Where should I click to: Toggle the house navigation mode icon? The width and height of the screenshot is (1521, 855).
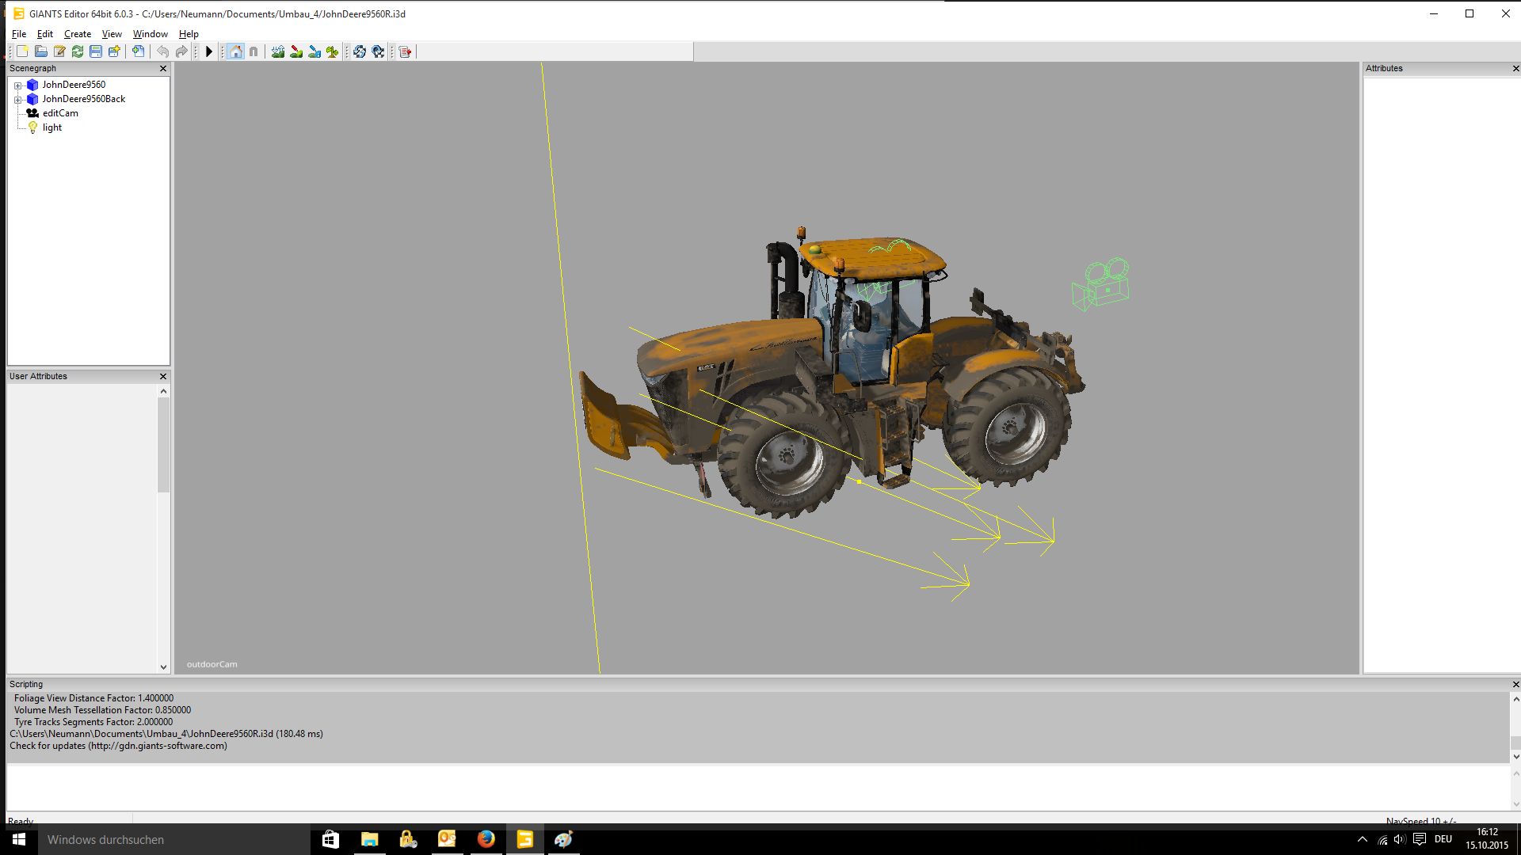(x=236, y=51)
